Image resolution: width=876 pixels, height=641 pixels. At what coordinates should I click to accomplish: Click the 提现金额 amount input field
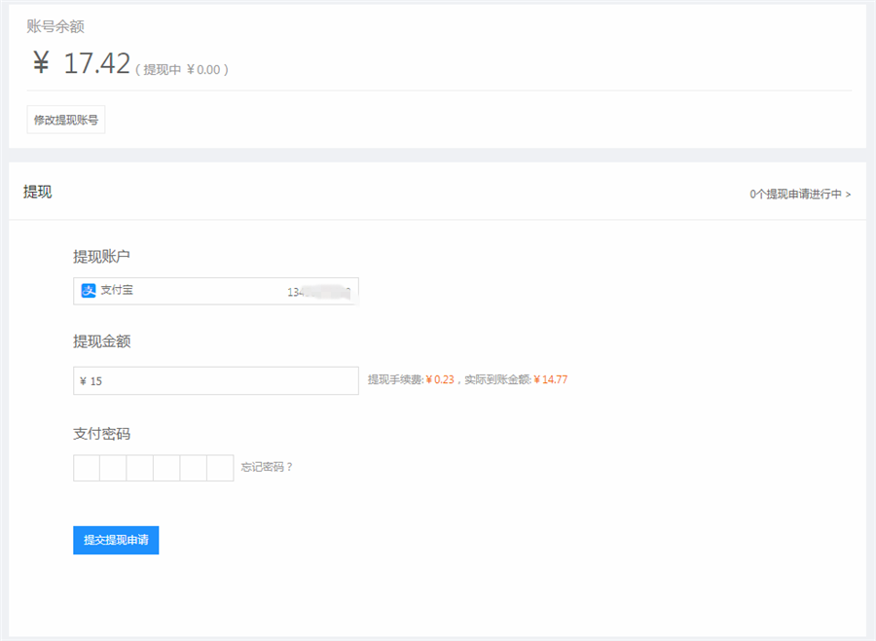216,381
